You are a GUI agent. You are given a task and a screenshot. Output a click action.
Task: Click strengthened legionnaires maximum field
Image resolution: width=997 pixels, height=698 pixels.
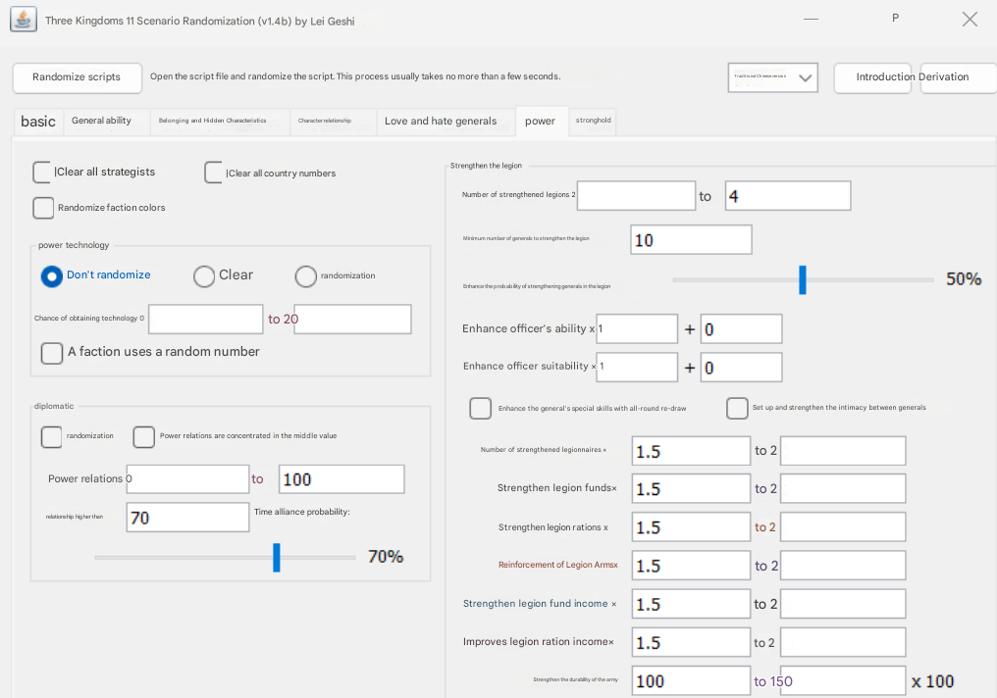point(843,451)
